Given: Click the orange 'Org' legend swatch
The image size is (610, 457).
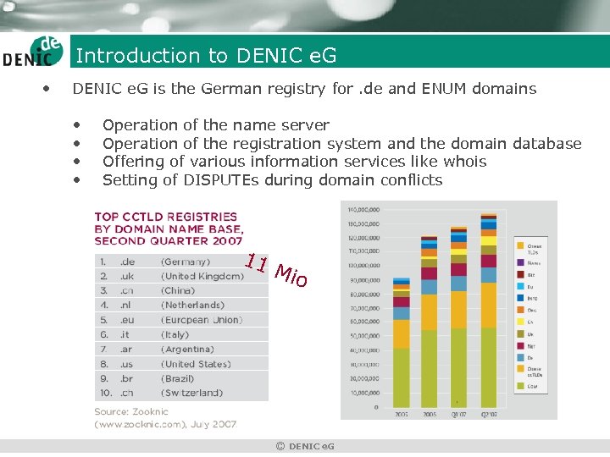Looking at the screenshot, I should 520,310.
